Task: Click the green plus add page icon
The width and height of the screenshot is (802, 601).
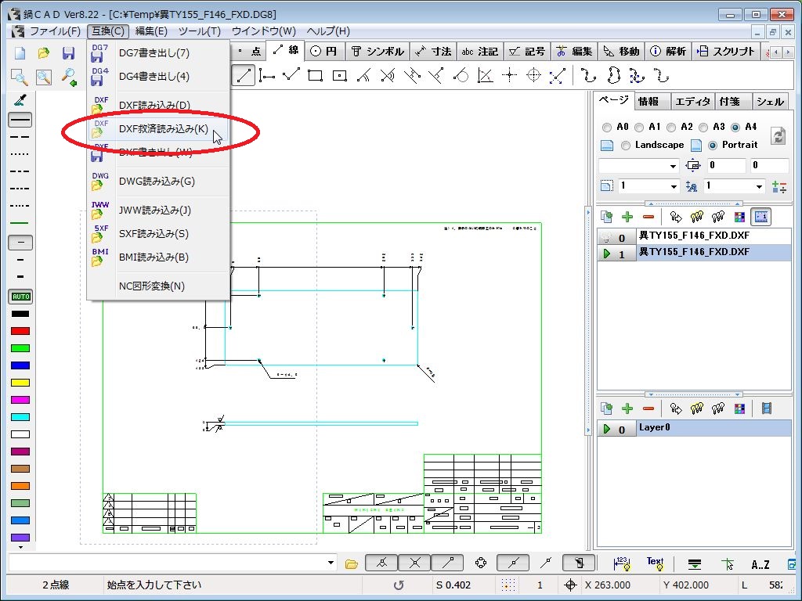Action: click(627, 218)
